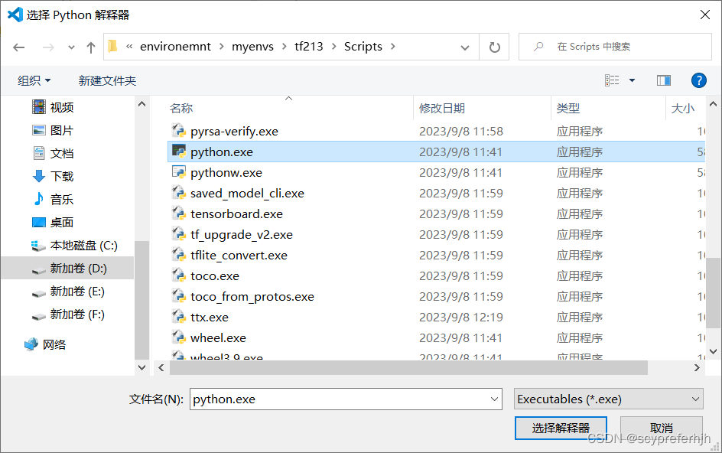Expand the address bar path history
This screenshot has height=453, width=722.
coord(464,47)
